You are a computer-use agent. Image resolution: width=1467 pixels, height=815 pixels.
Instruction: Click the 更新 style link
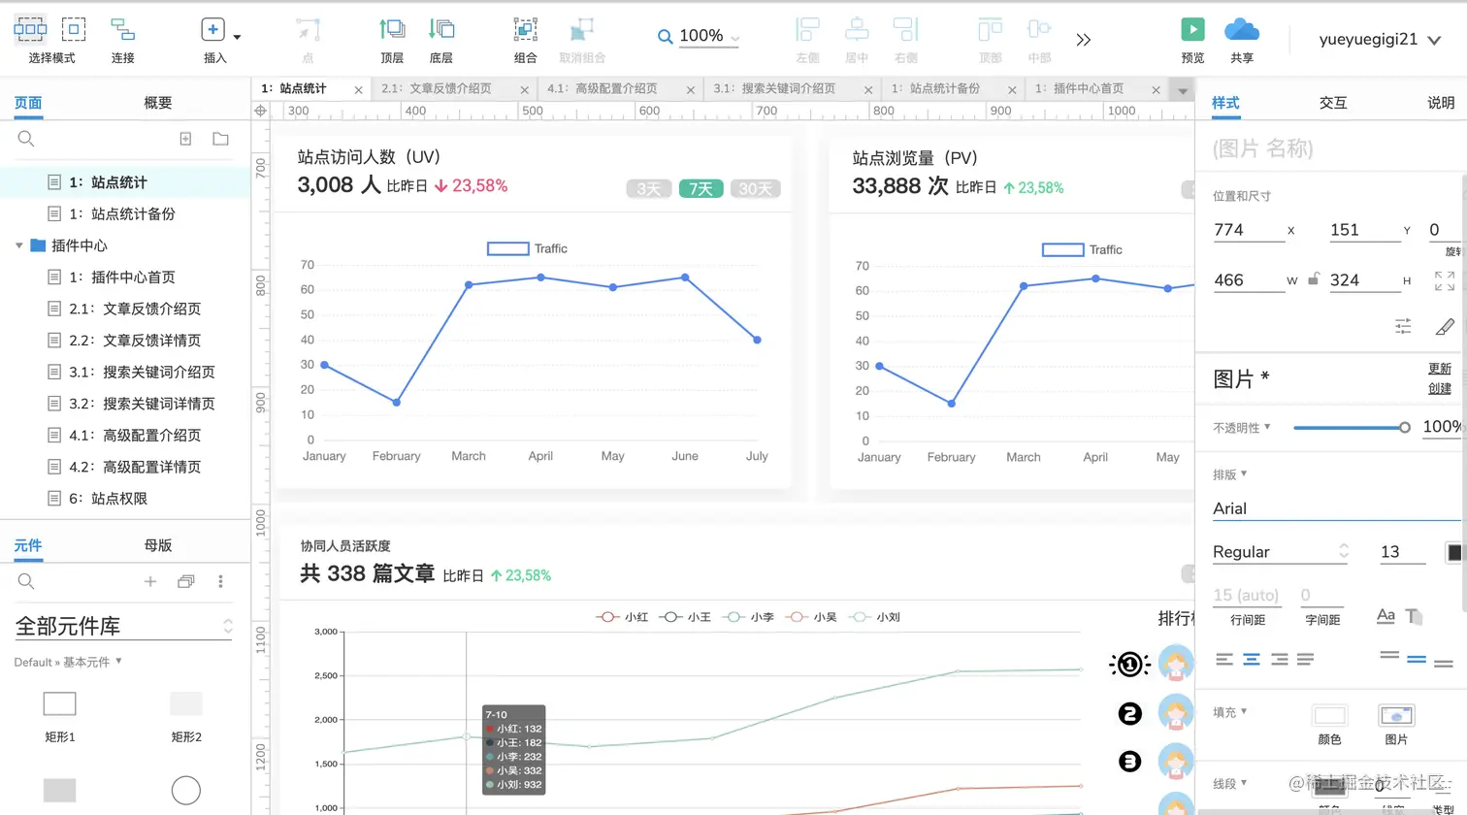1440,368
